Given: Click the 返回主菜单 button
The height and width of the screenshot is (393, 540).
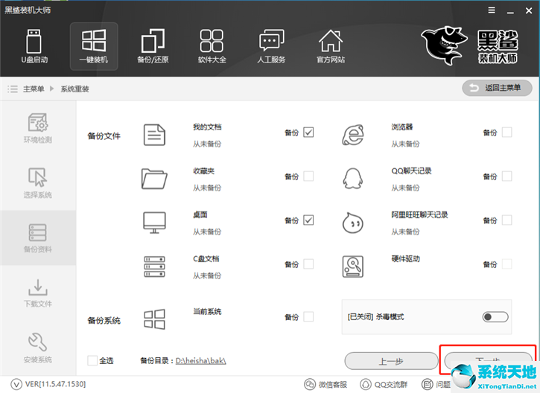Looking at the screenshot, I should (497, 88).
